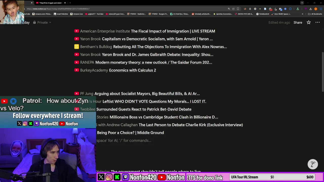Click the lock icon beside Private
324x182 pixels.
point(34,22)
